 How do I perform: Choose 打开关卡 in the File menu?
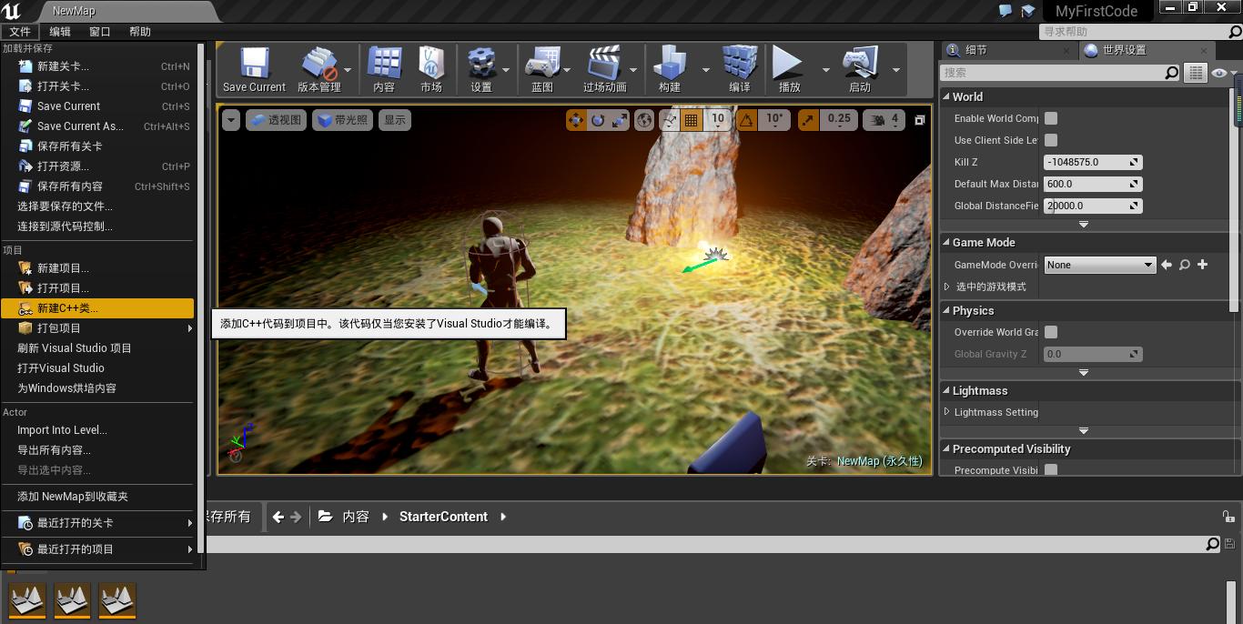pyautogui.click(x=97, y=86)
